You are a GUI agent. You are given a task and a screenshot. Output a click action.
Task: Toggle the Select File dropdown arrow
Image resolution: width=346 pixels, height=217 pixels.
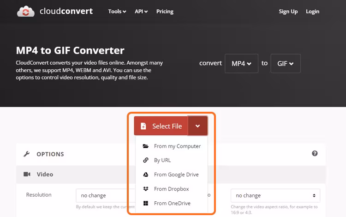pyautogui.click(x=198, y=126)
